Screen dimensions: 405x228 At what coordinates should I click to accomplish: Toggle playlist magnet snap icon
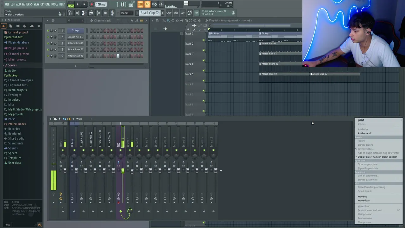coord(157,21)
